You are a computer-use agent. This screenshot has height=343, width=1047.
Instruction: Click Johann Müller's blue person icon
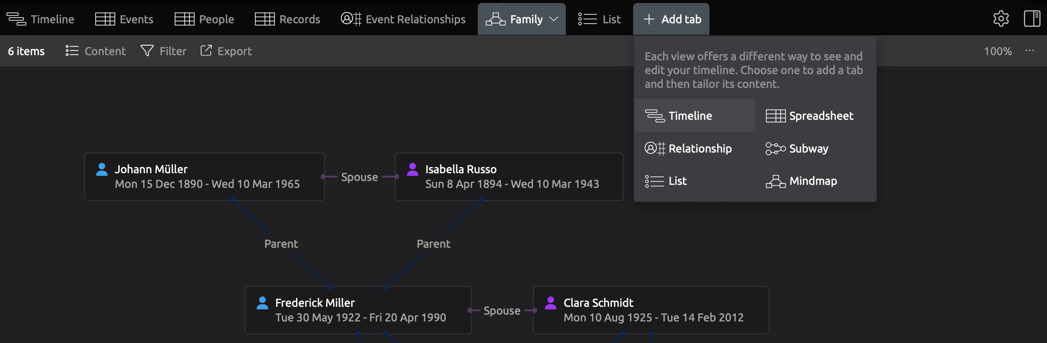click(102, 169)
